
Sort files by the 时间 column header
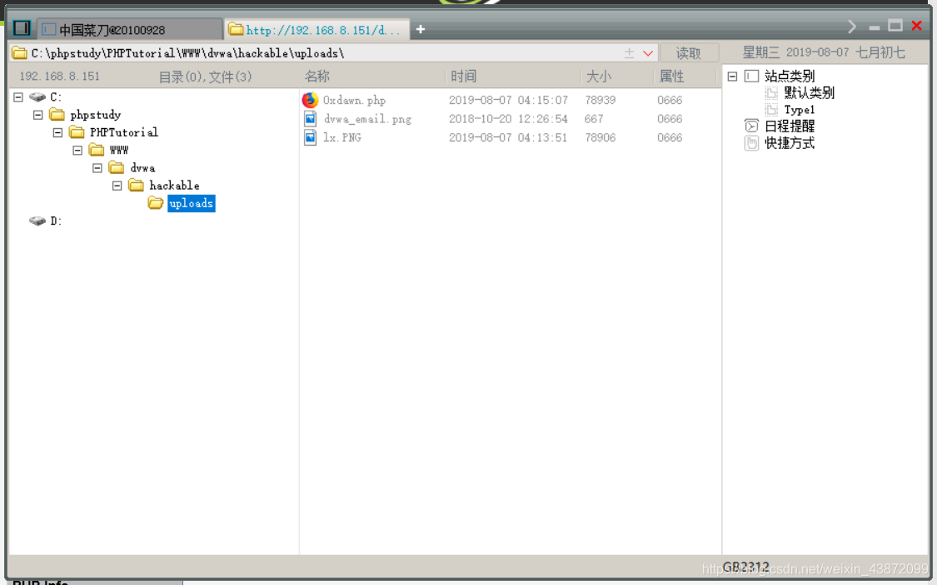click(x=464, y=77)
